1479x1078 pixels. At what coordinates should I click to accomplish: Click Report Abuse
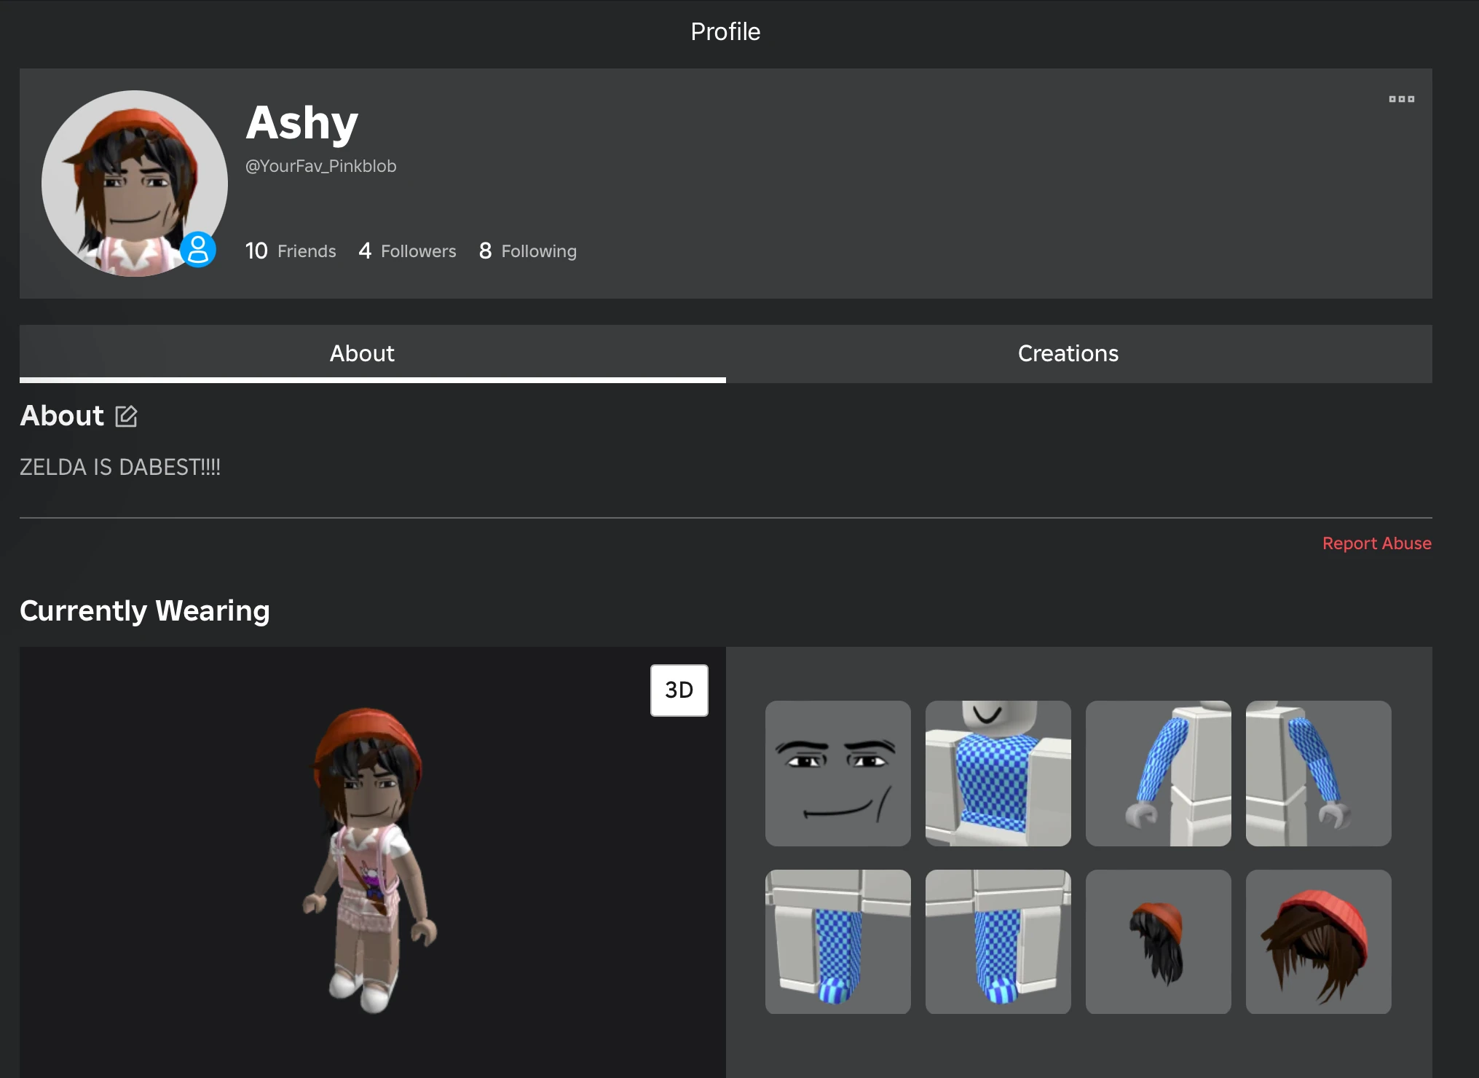coord(1376,543)
